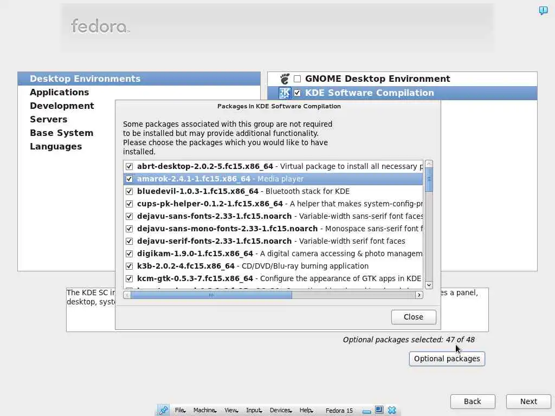
Task: Uncheck the bluedevil Bluetooth stack checkbox
Action: pyautogui.click(x=129, y=191)
